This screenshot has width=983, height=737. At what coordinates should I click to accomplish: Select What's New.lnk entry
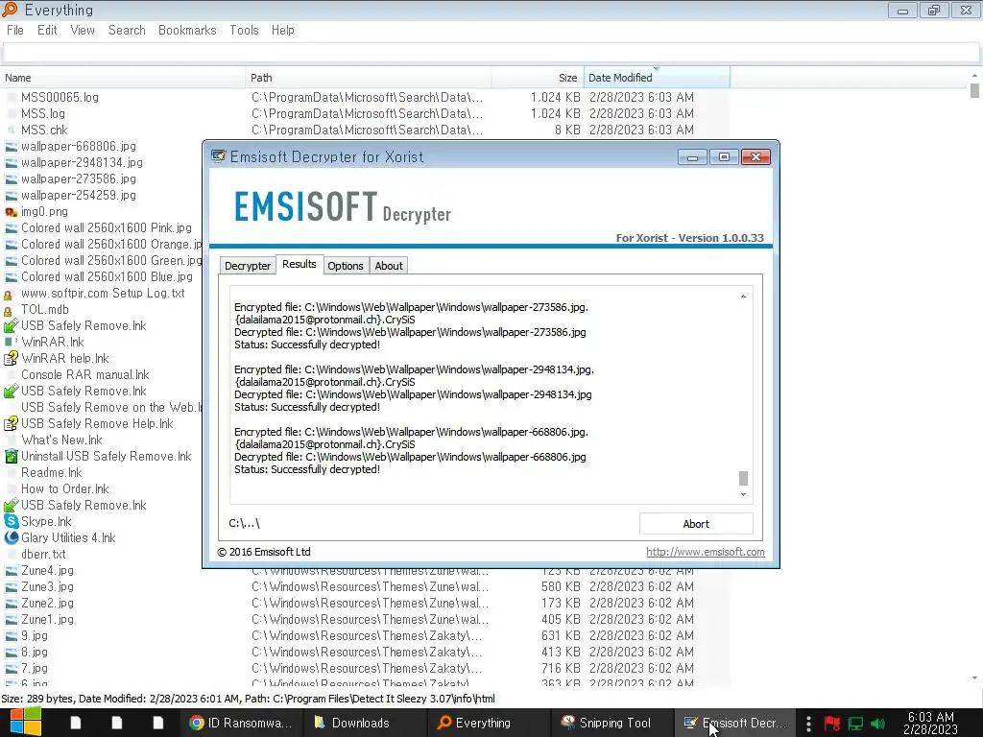pos(61,440)
